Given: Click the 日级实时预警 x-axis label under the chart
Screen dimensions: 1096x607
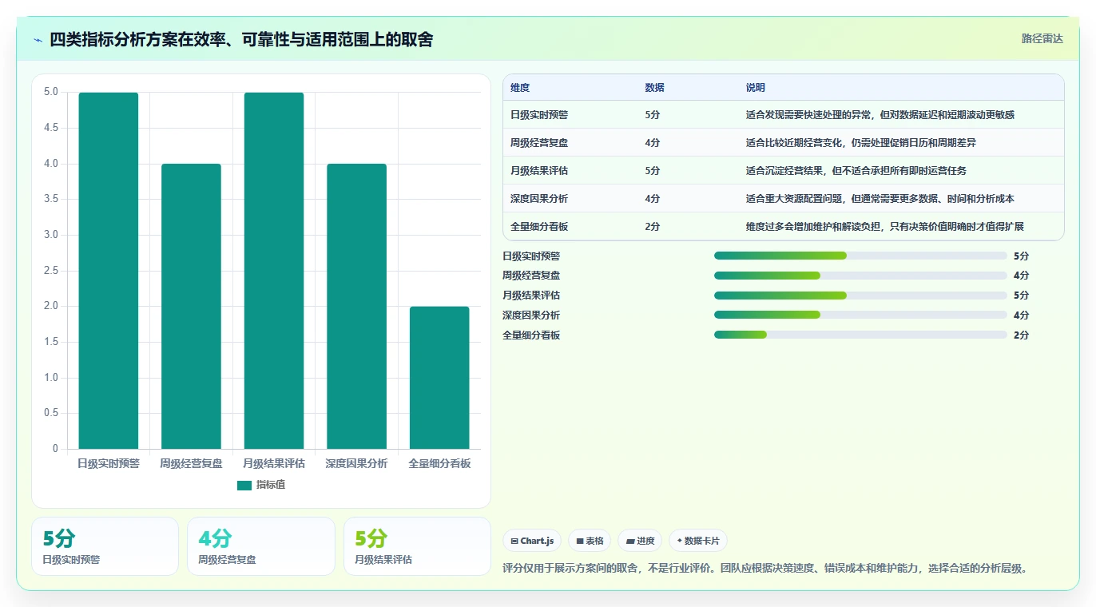Looking at the screenshot, I should (x=109, y=464).
